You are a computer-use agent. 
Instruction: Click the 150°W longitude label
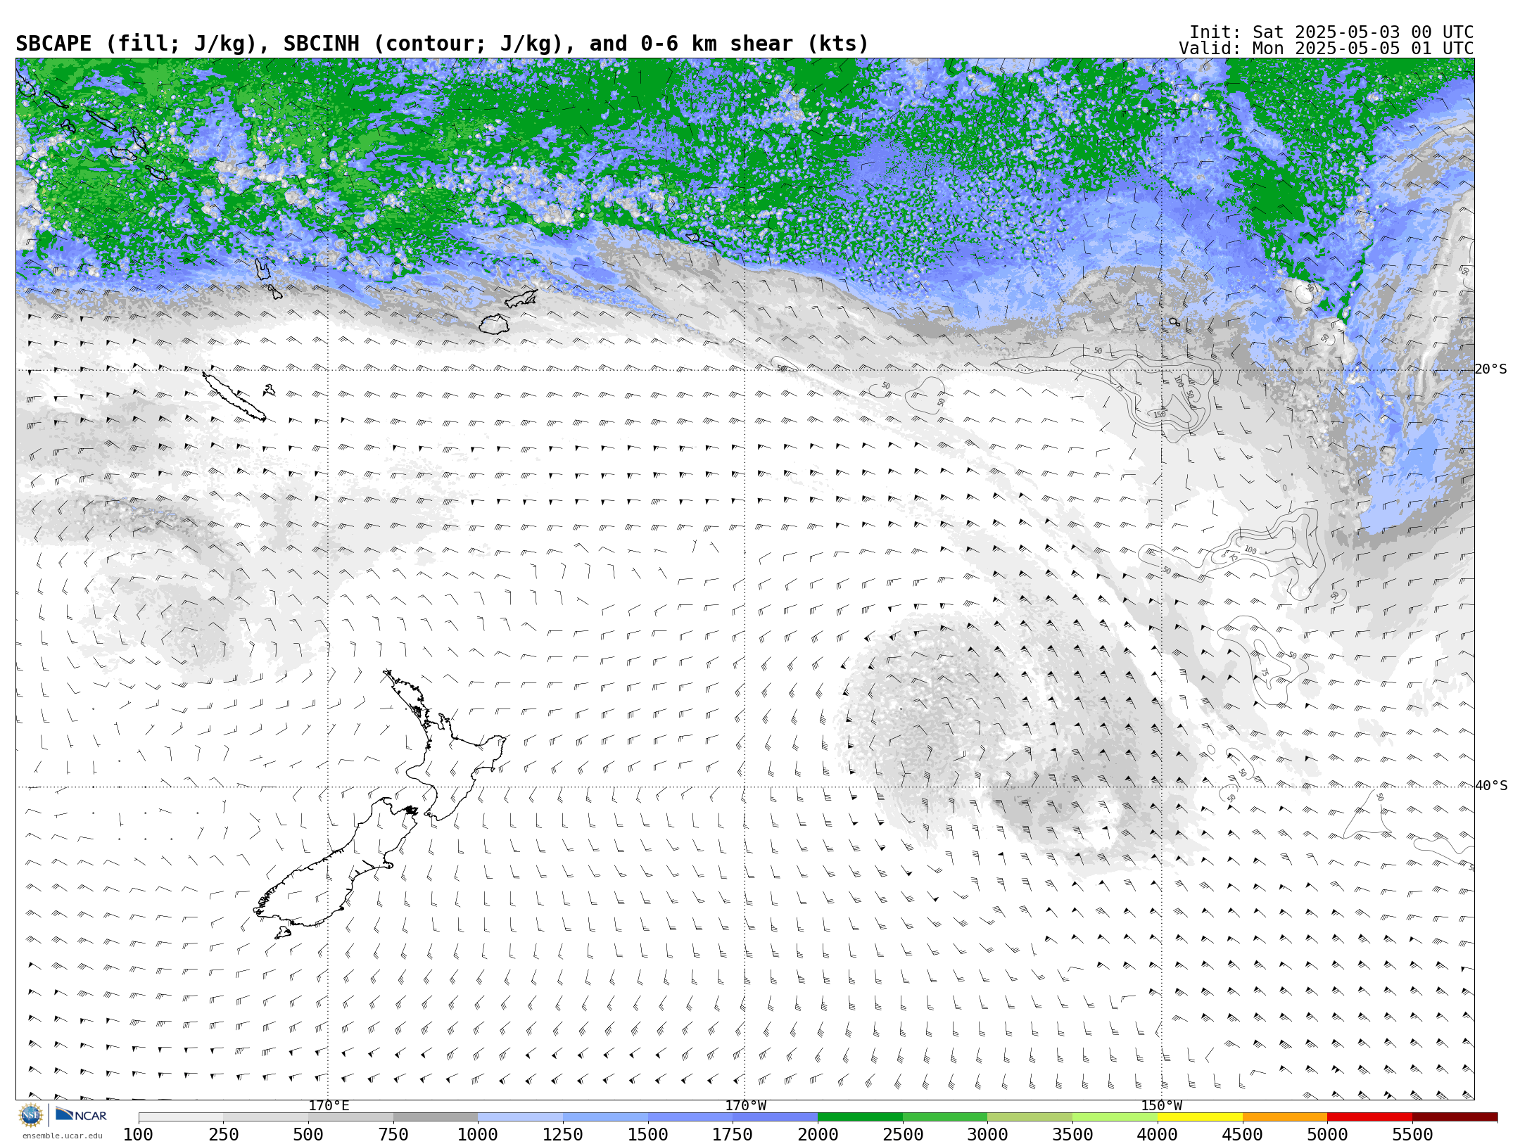tap(1161, 1106)
